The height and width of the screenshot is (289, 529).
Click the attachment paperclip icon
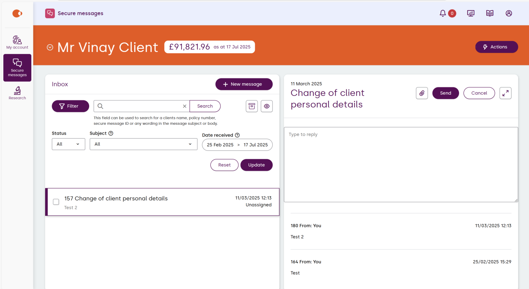422,93
